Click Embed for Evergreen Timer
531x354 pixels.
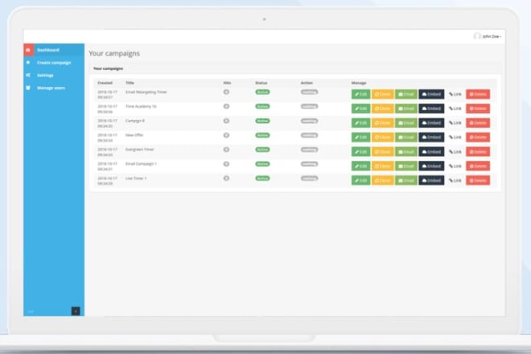tap(431, 152)
